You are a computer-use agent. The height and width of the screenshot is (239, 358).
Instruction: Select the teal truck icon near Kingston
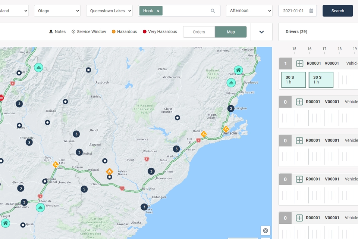39,68
